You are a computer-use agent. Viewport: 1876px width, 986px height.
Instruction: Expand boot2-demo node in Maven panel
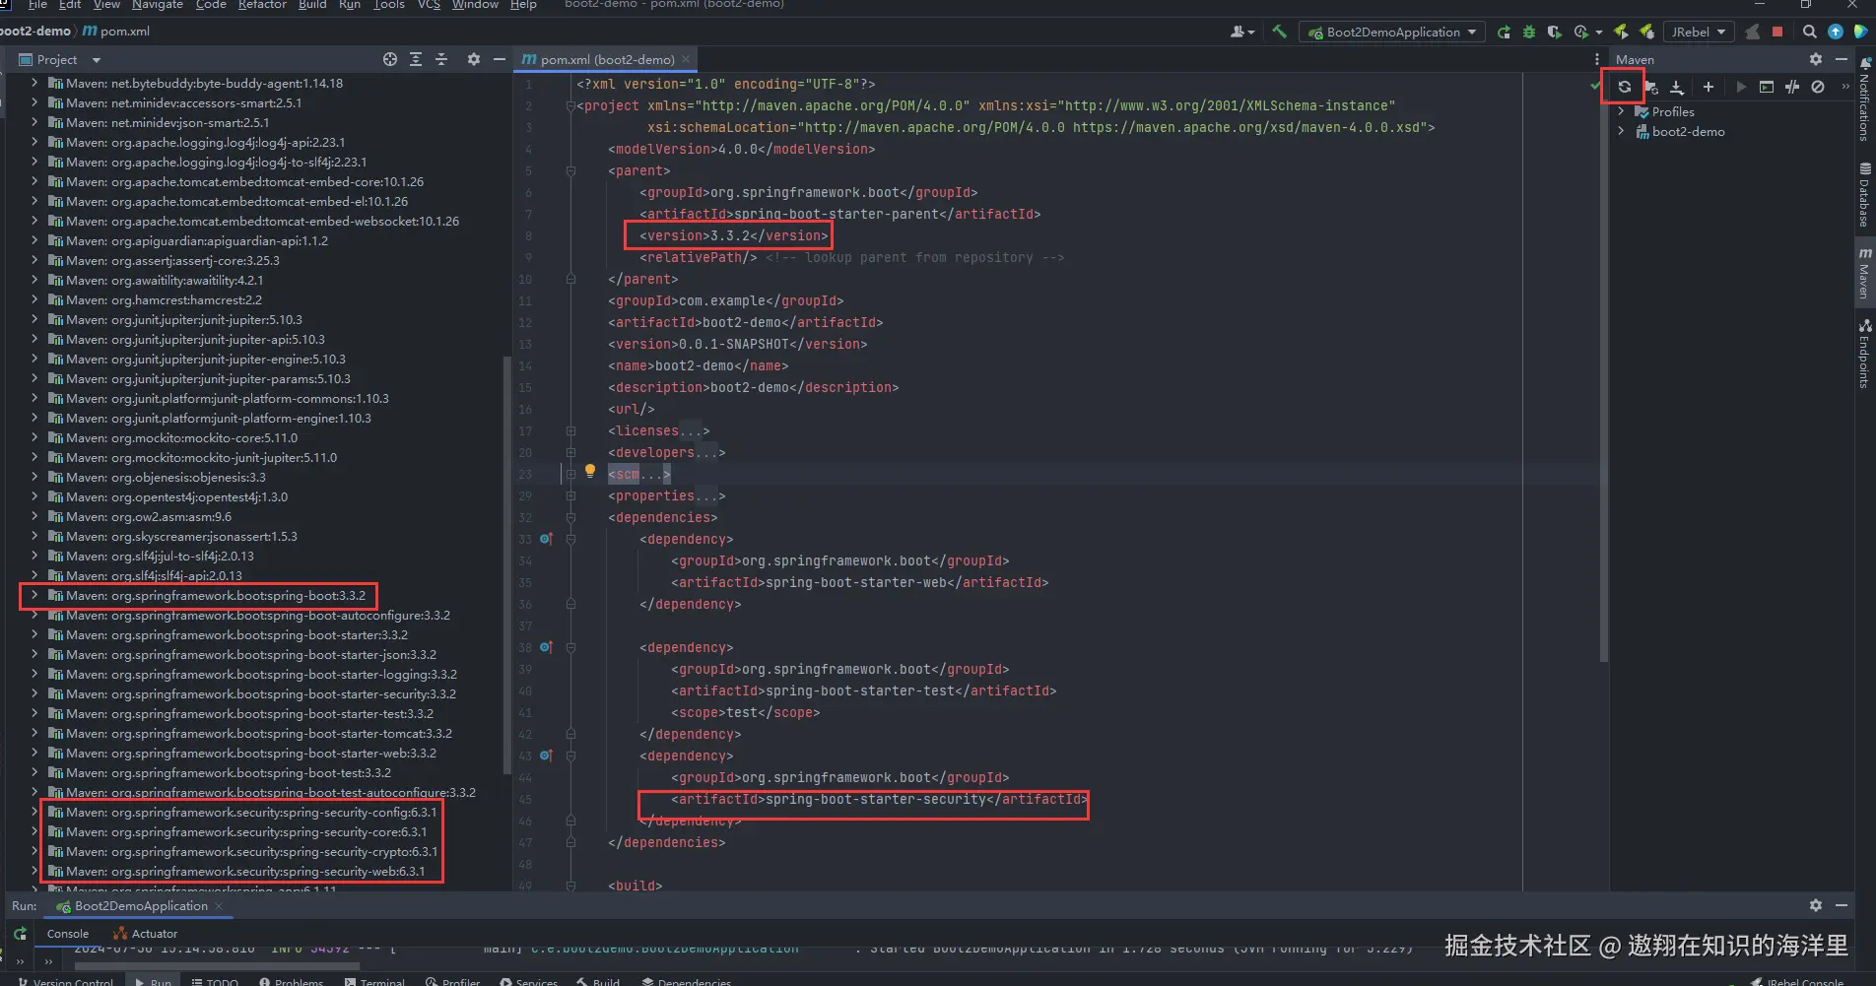(x=1622, y=131)
